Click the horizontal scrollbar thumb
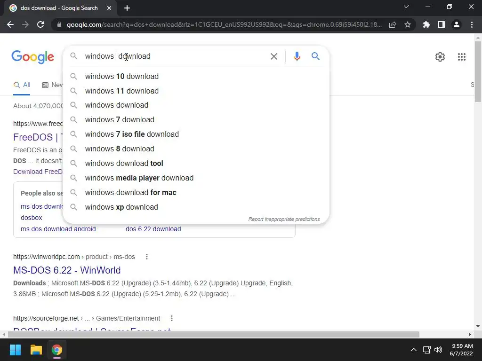This screenshot has width=482, height=361. coord(214,334)
